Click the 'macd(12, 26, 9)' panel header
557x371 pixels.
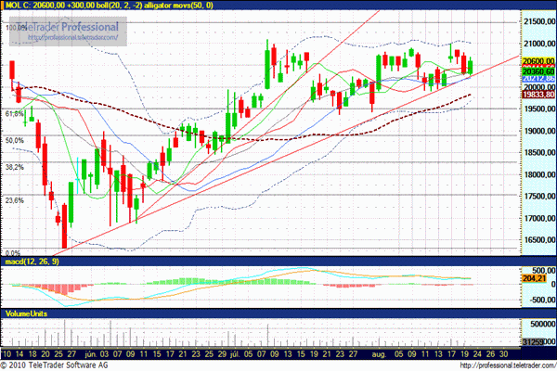[32, 262]
